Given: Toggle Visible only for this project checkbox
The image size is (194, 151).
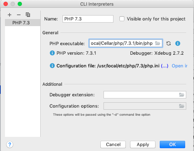Looking at the screenshot, I should coord(122,19).
